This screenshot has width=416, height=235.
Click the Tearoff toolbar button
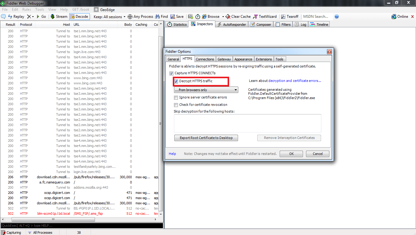tap(289, 17)
